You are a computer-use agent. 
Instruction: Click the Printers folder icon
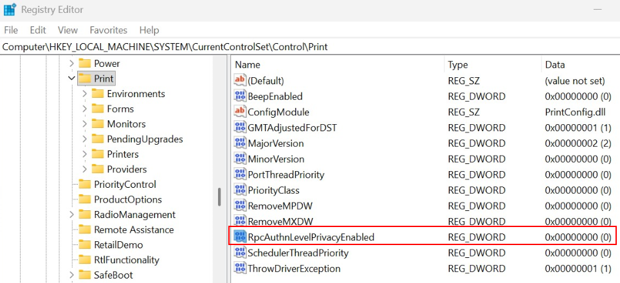pyautogui.click(x=98, y=154)
